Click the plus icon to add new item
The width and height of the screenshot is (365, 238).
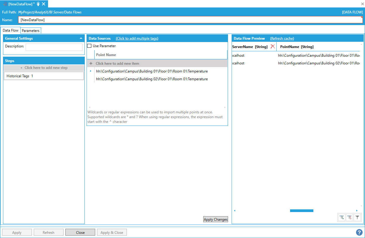(91, 64)
